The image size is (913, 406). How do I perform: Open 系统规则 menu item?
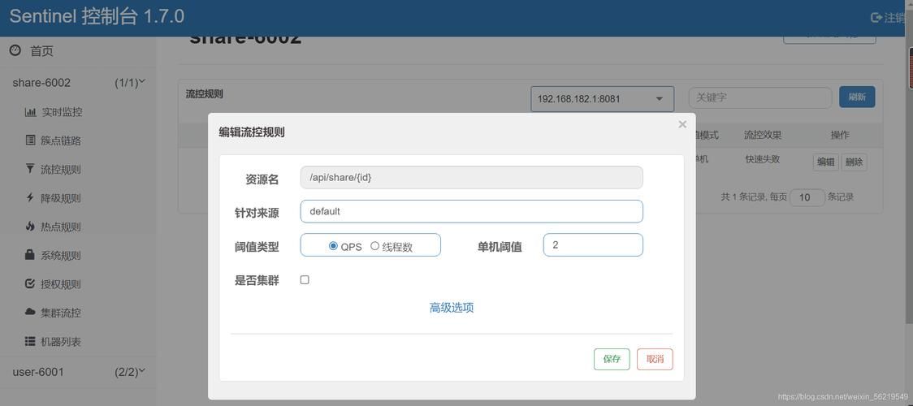click(61, 255)
